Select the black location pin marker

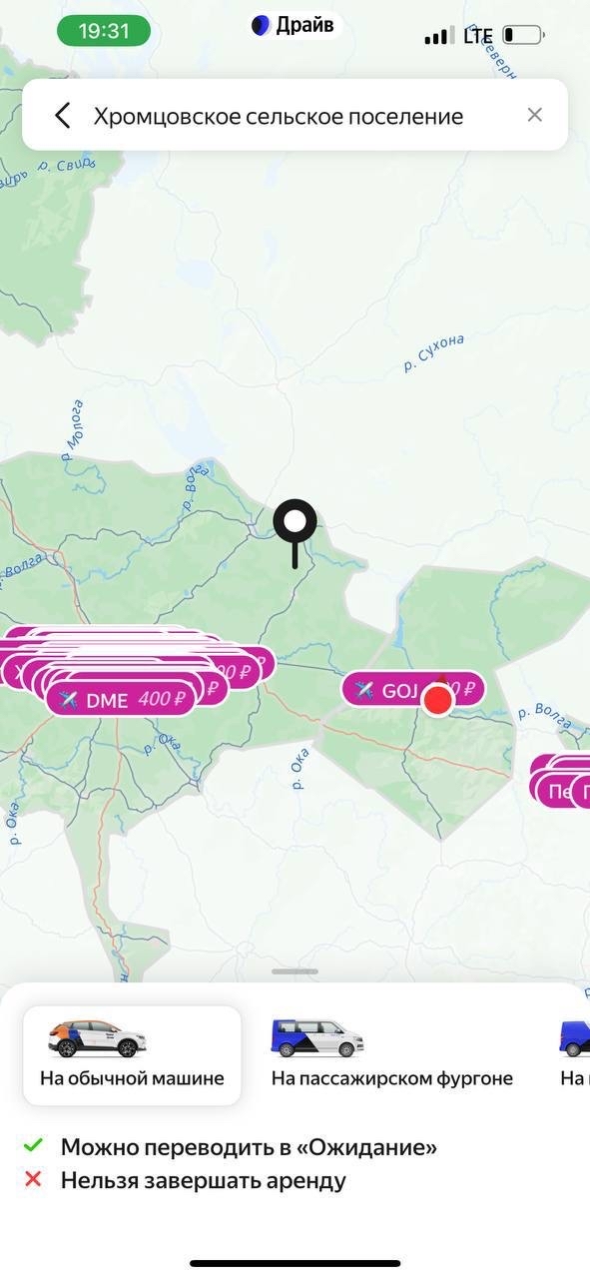295,533
